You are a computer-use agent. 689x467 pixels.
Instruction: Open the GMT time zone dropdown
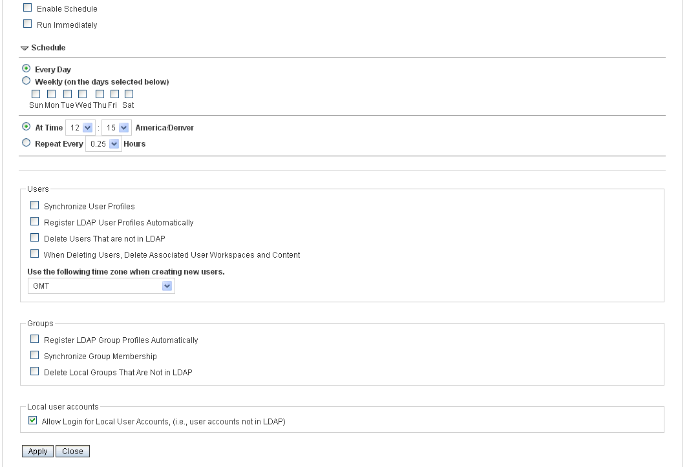tap(101, 285)
